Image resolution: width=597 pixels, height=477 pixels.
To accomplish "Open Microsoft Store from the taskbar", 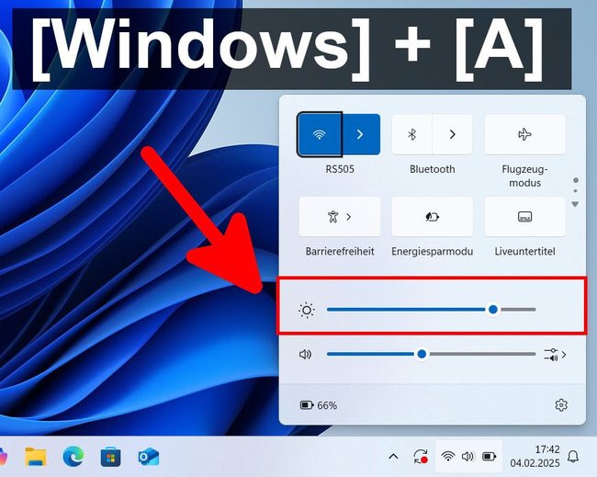I will tap(111, 457).
